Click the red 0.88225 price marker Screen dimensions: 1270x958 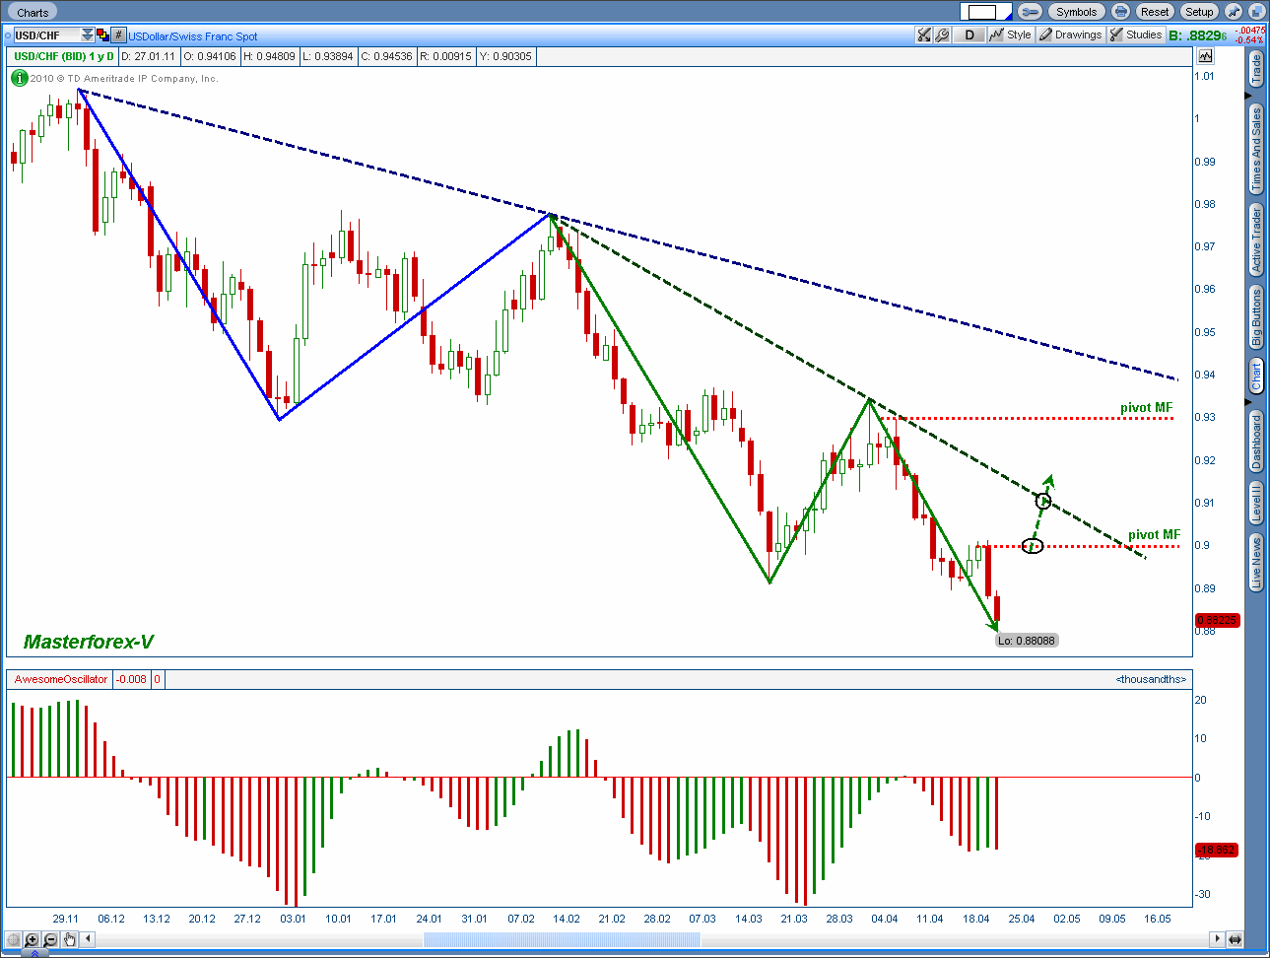[1217, 621]
